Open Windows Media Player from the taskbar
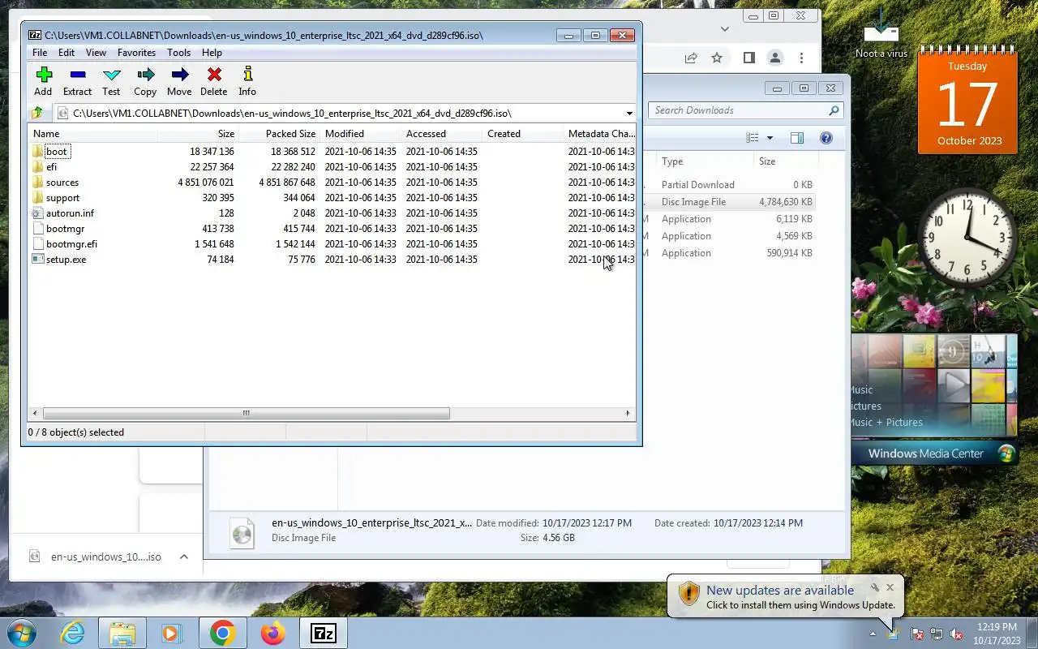The width and height of the screenshot is (1038, 649). [171, 633]
